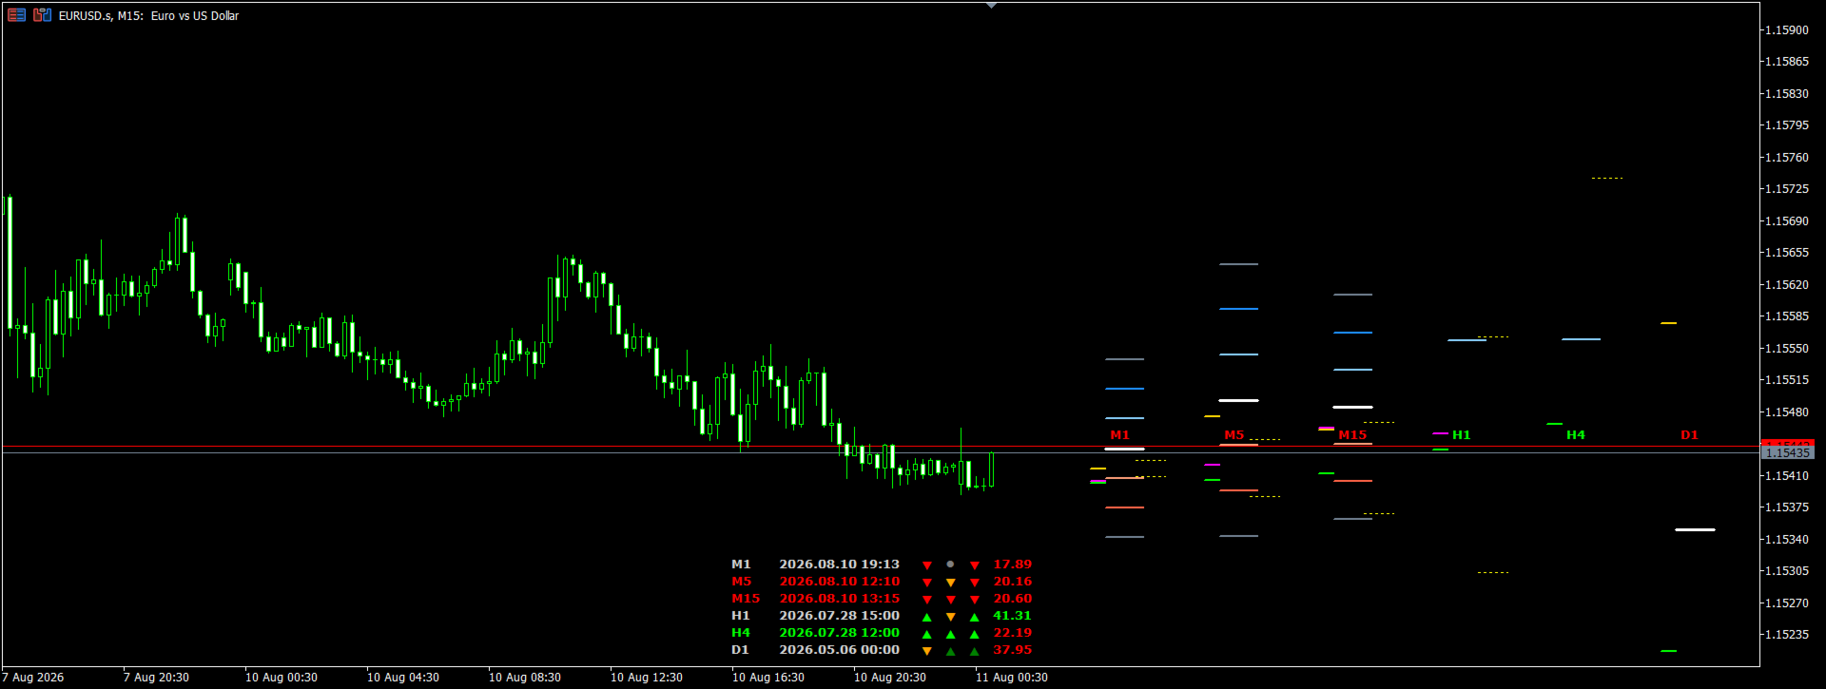Click the 1.15760 price scale label
The height and width of the screenshot is (689, 1826).
coord(1786,158)
